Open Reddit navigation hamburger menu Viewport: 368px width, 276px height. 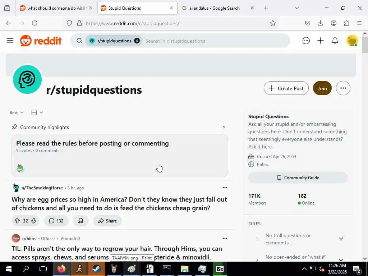tap(10, 41)
